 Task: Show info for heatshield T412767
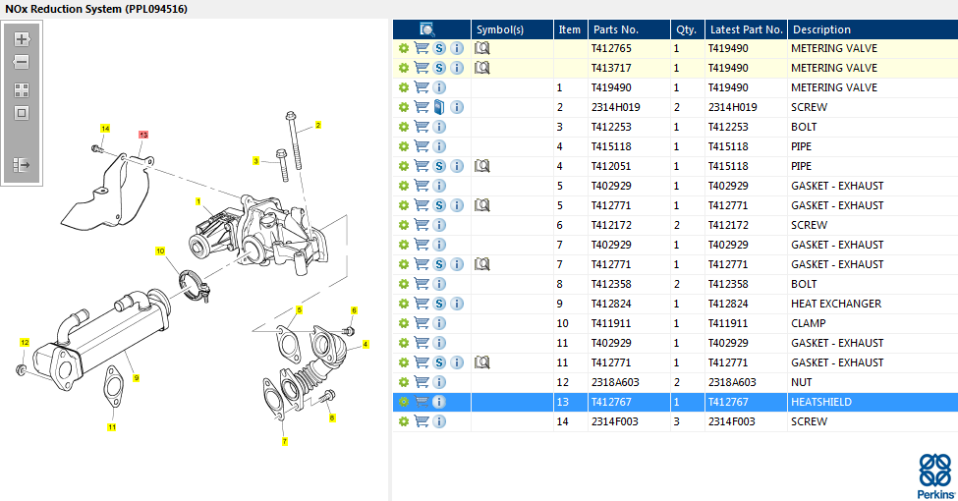(439, 402)
